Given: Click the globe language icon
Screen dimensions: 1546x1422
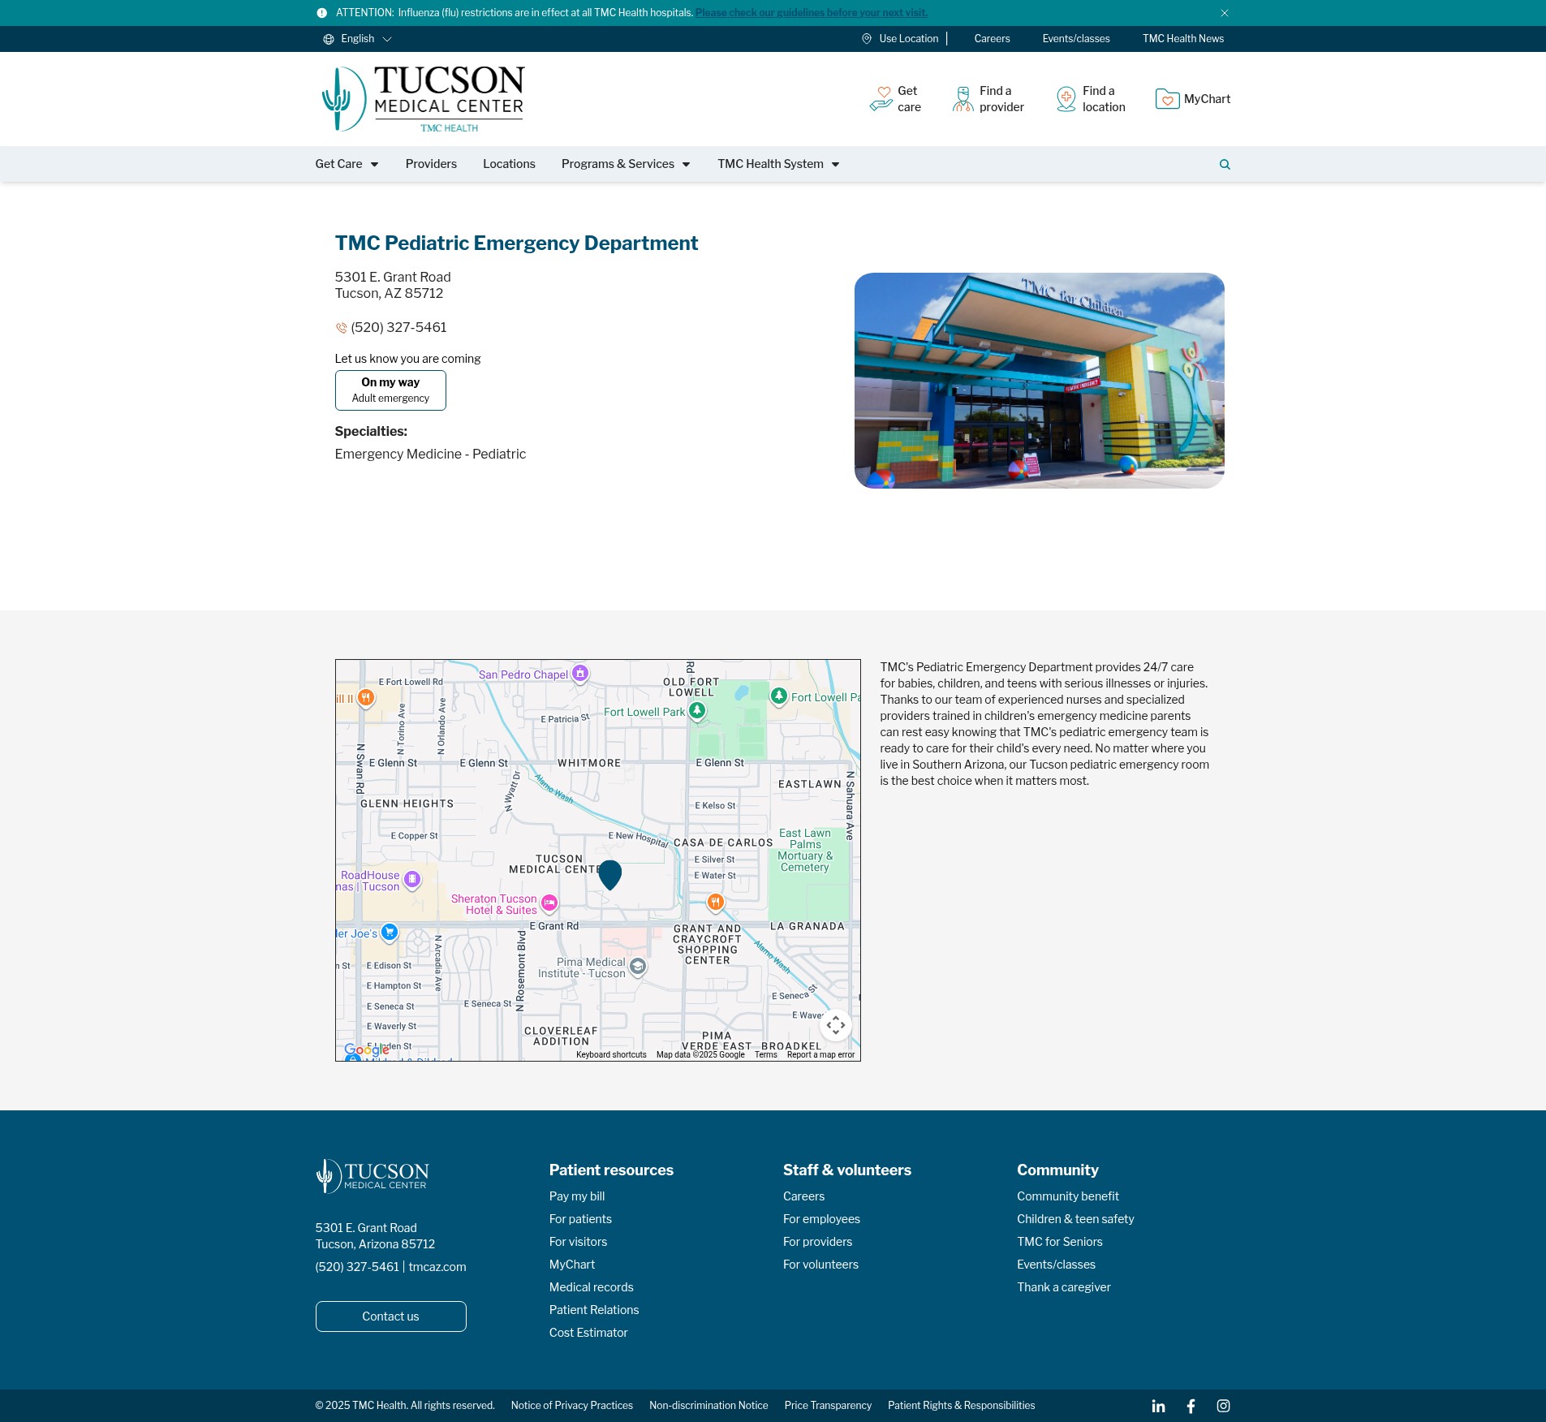Looking at the screenshot, I should tap(329, 39).
